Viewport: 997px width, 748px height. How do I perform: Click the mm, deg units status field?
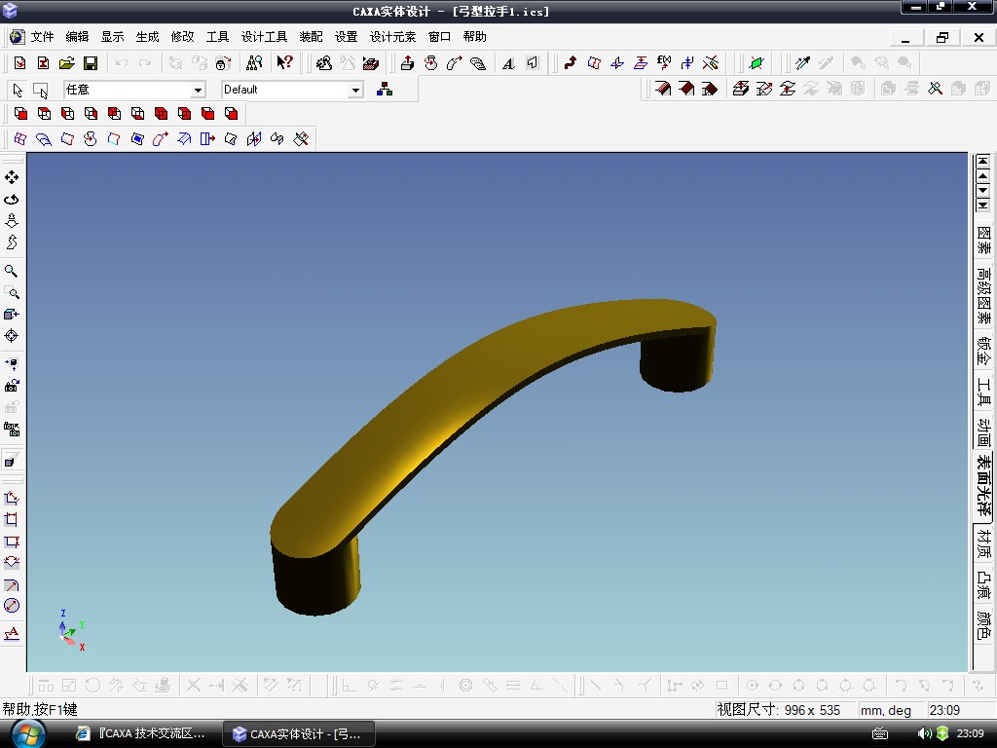click(886, 710)
